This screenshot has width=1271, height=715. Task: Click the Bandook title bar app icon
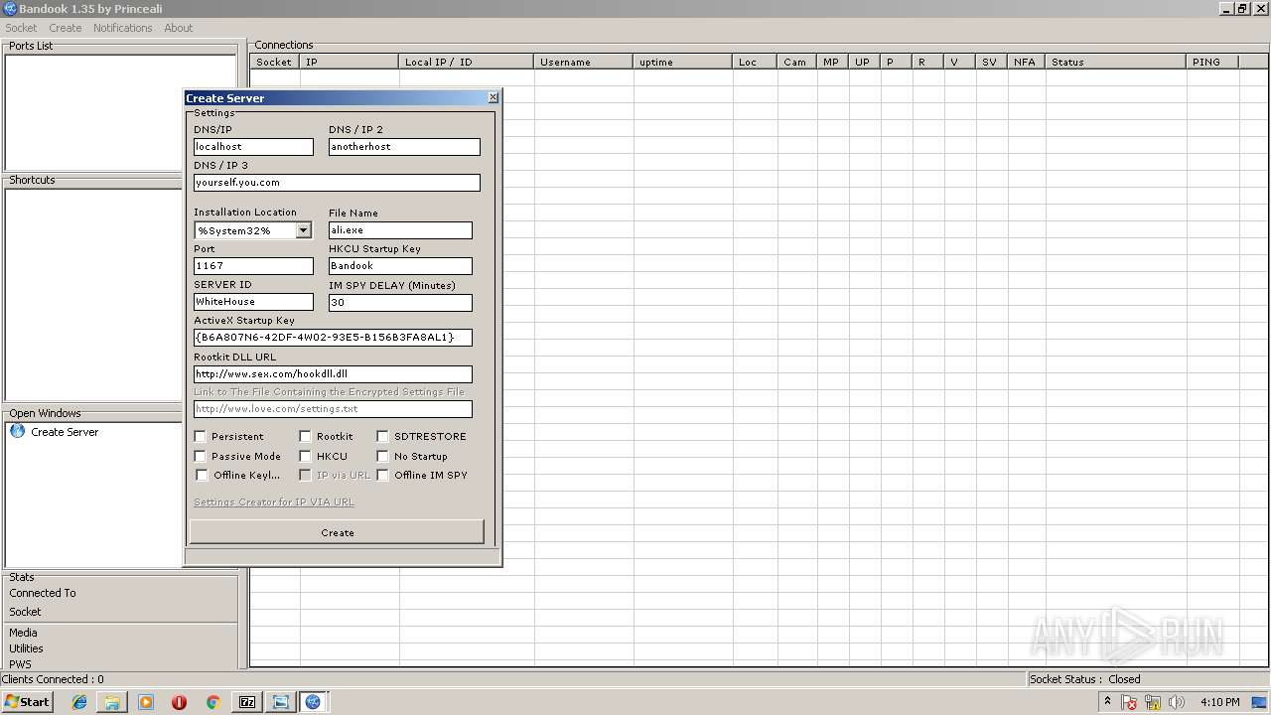click(9, 8)
